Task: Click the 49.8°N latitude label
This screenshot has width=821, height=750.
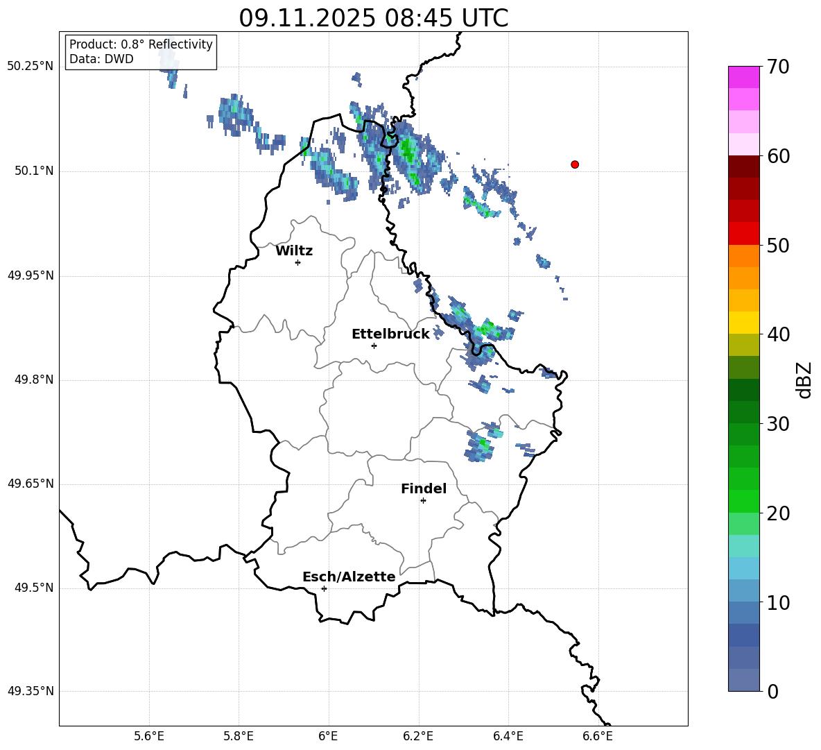Action: click(x=34, y=380)
